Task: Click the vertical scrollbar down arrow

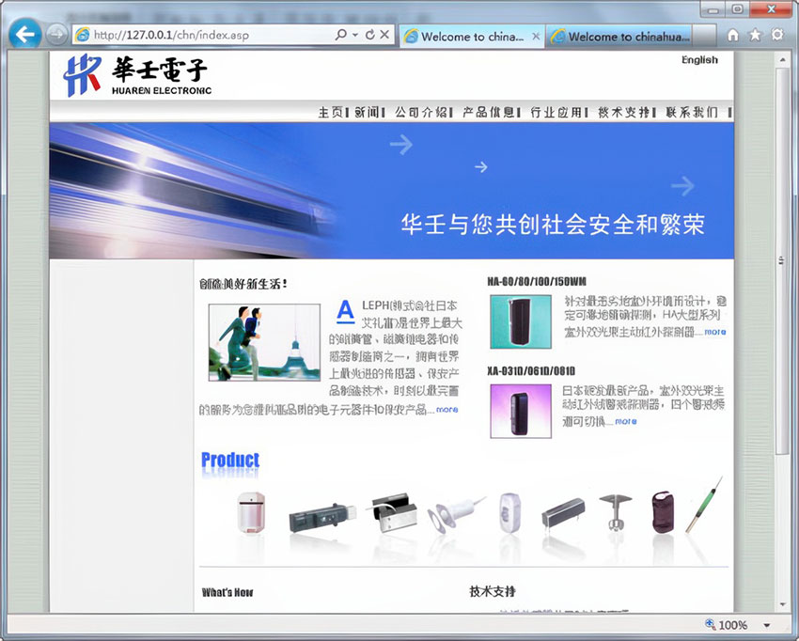Action: (781, 604)
